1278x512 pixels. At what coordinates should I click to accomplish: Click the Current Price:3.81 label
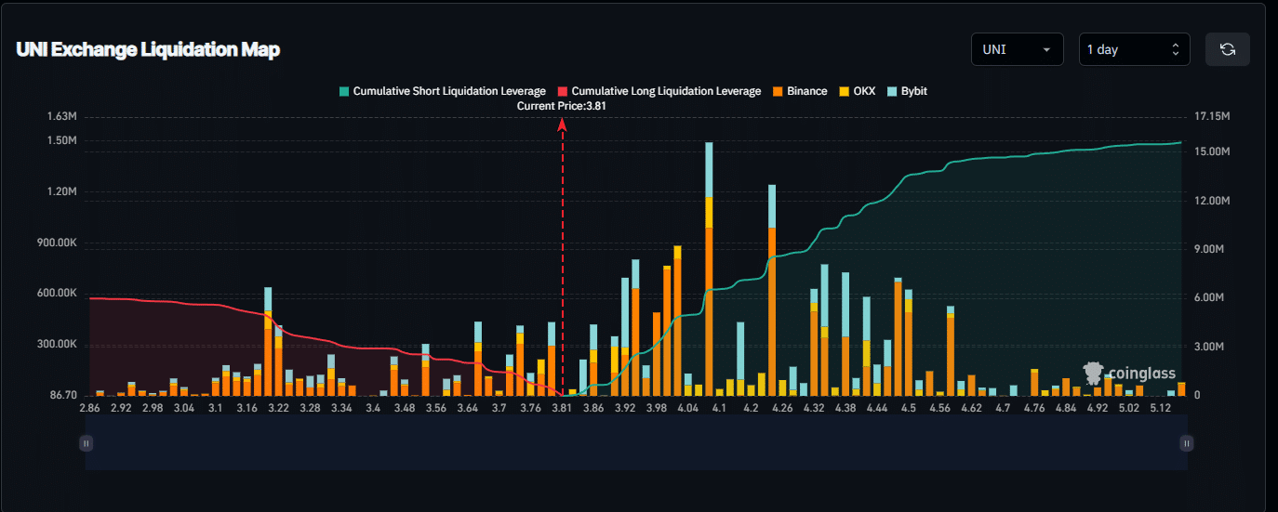coord(562,106)
